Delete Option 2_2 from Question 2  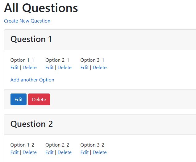(65, 152)
